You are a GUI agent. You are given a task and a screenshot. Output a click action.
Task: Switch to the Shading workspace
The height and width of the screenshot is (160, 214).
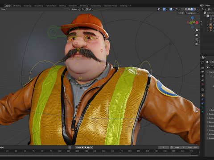point(62,6)
